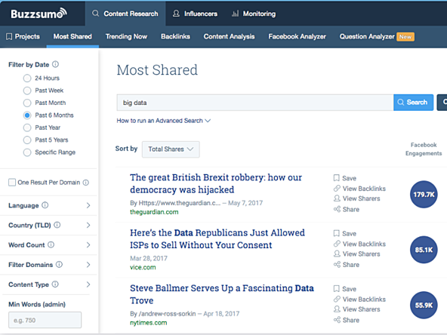The width and height of the screenshot is (447, 335).
Task: Click the info icon next to Content Type
Action: click(55, 284)
